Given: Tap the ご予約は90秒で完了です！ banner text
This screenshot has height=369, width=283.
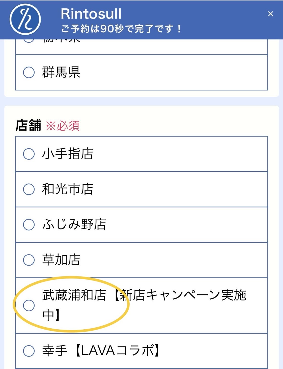Looking at the screenshot, I should pos(121,29).
